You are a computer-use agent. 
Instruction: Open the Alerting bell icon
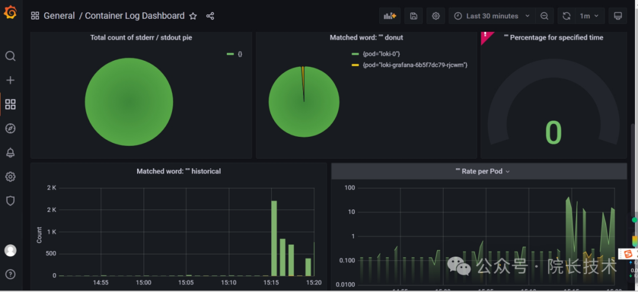(10, 153)
